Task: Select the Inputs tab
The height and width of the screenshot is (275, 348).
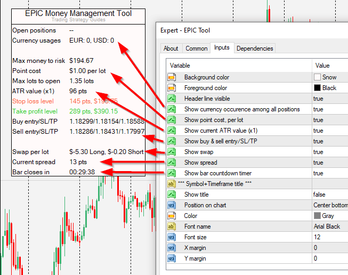Action: (222, 47)
